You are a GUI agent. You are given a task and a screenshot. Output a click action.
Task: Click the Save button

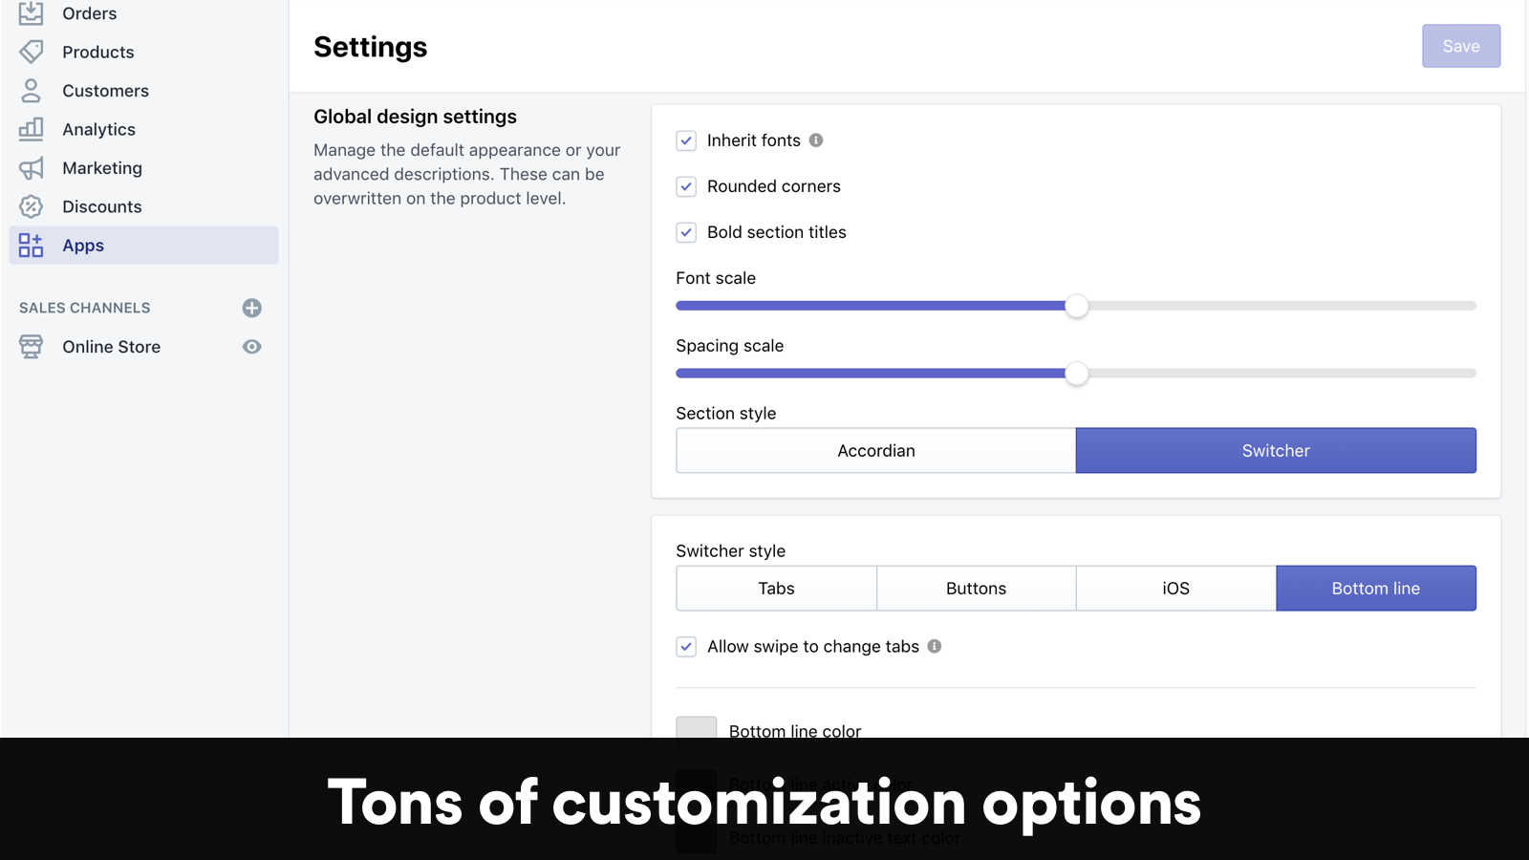[x=1461, y=46]
